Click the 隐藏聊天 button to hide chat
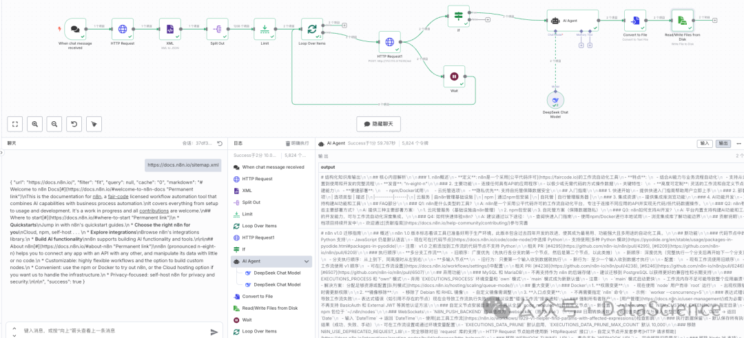 (x=378, y=124)
